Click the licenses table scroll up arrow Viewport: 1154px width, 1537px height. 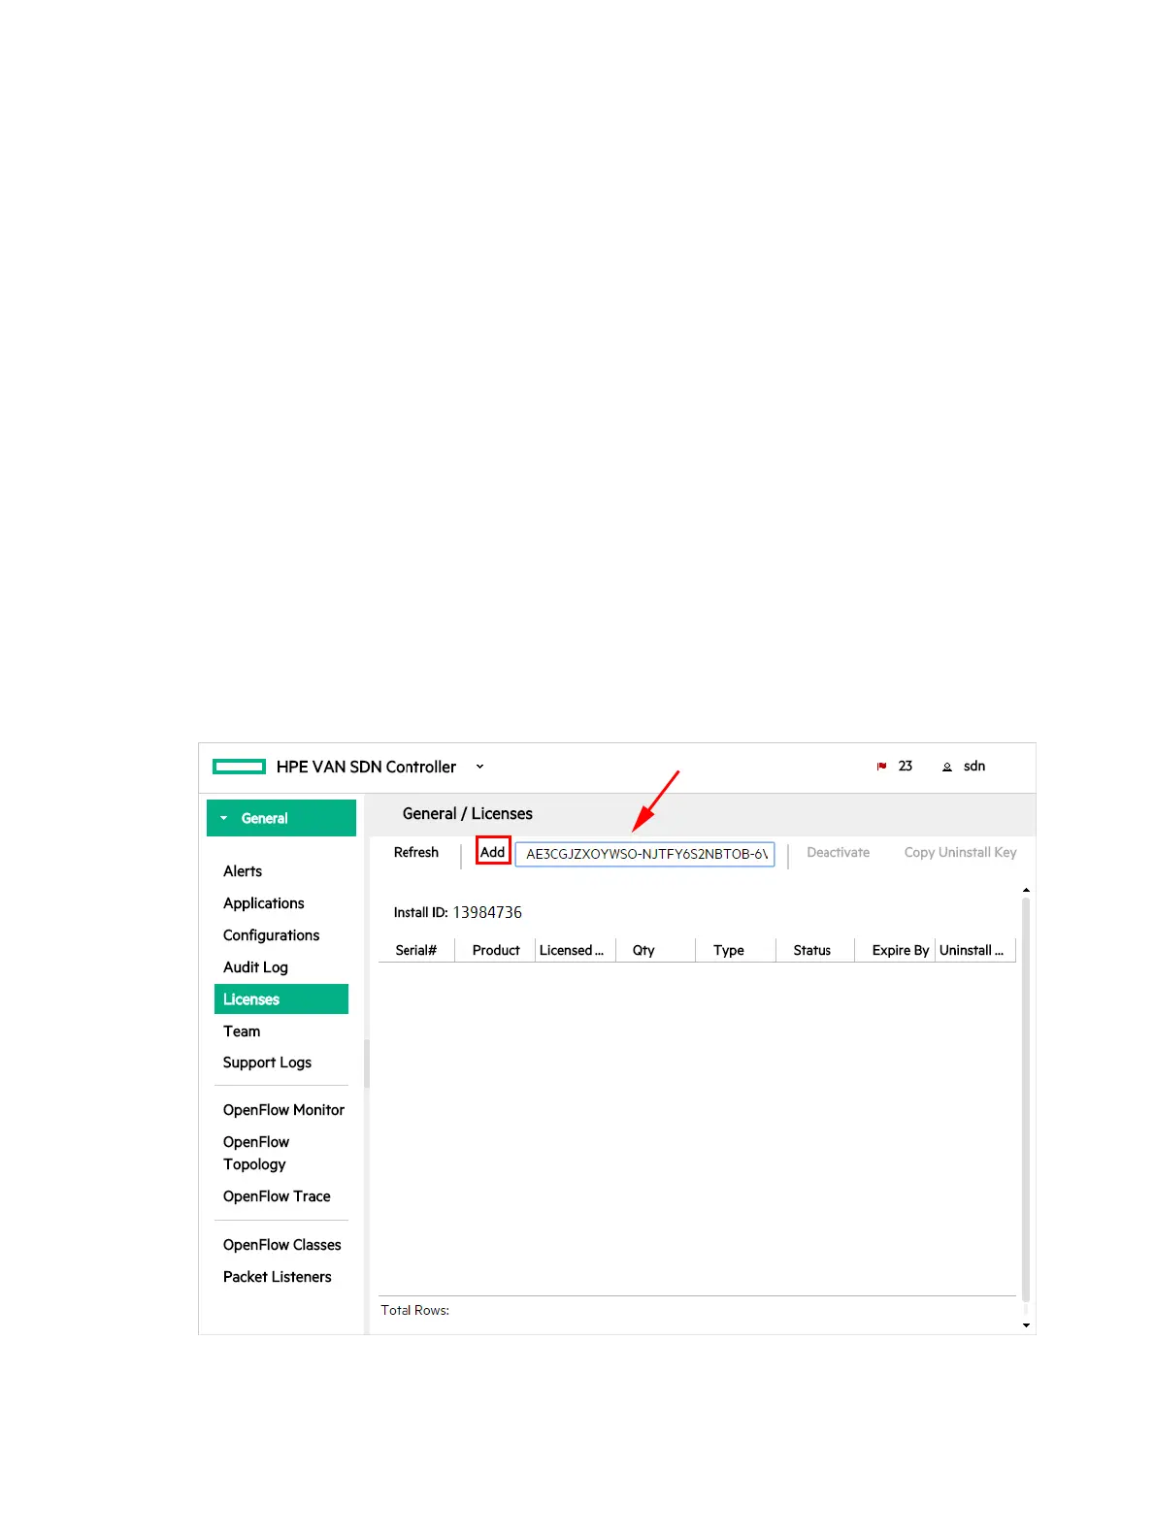tap(1026, 890)
